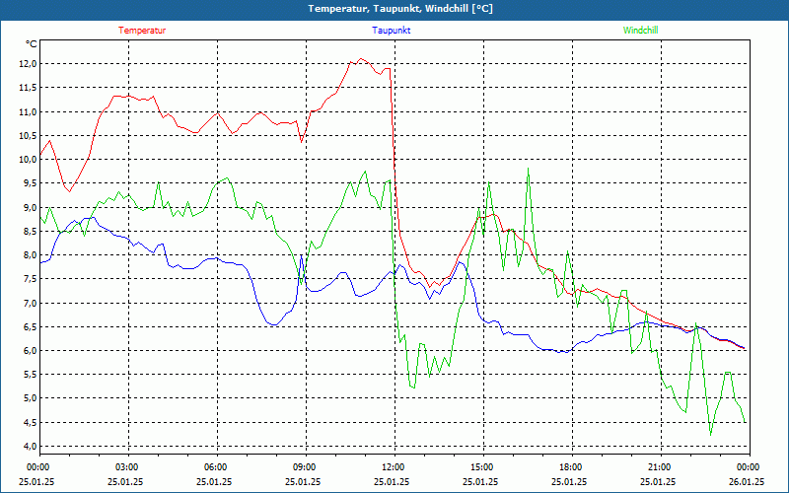Click the blue dew point dip near 08:00
Screen dimensions: 789x493
click(273, 324)
